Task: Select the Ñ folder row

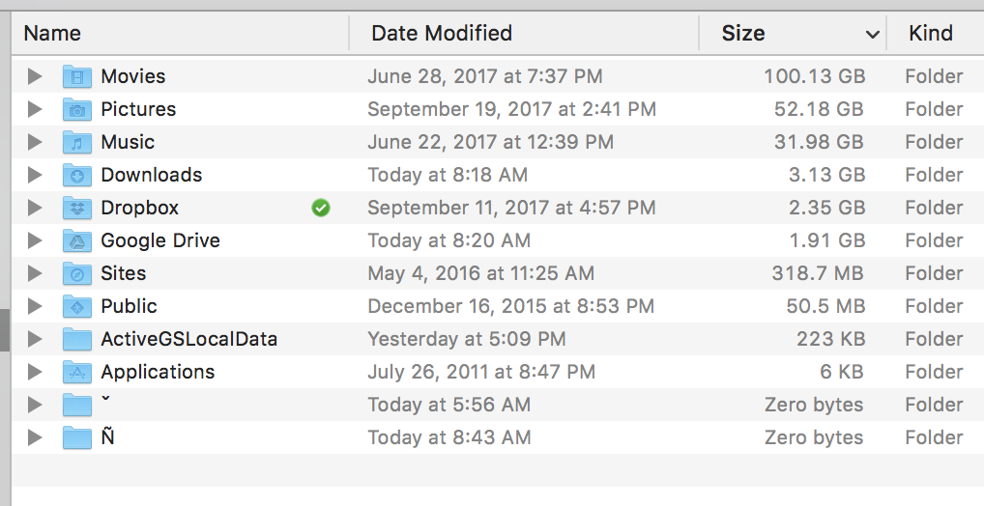Action: (x=498, y=437)
